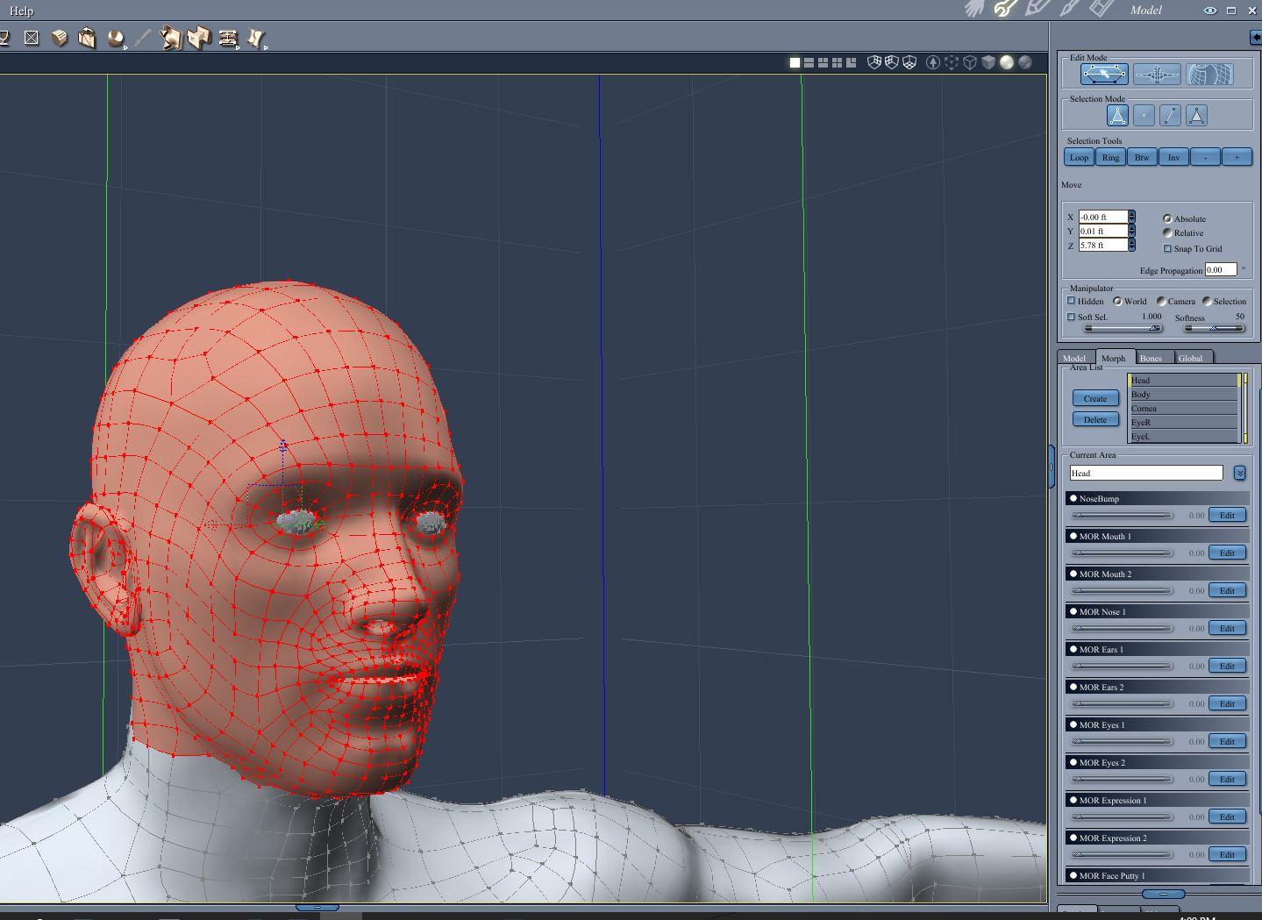1262x920 pixels.
Task: Enable the Snap To Grid checkbox
Action: click(x=1167, y=248)
